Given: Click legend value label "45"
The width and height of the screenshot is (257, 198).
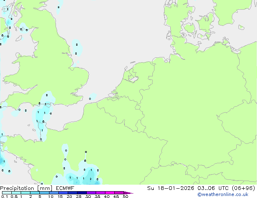Looking at the screenshot, I should point(116,196).
